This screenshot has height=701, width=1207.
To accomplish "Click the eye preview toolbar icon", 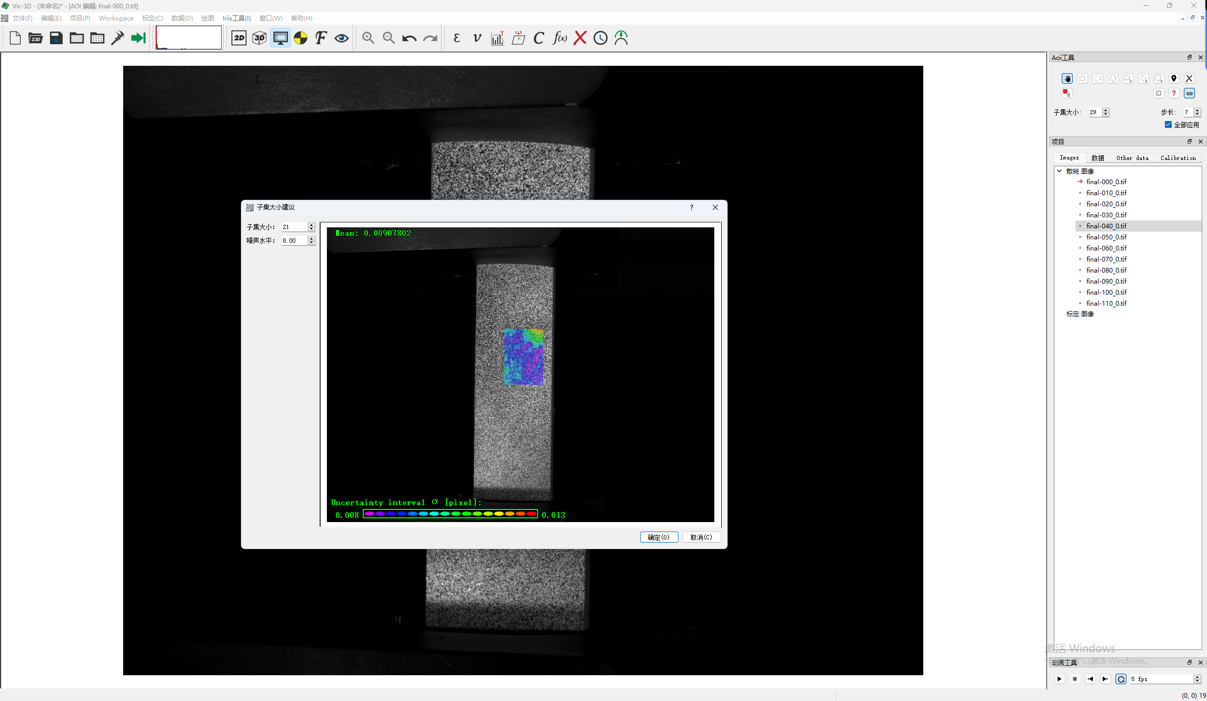I will point(342,38).
